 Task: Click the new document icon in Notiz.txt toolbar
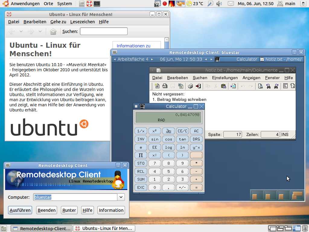click(157, 86)
